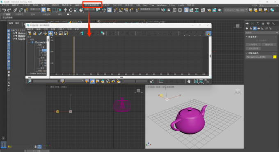Open the Photometric lights category dropdown

[262, 33]
